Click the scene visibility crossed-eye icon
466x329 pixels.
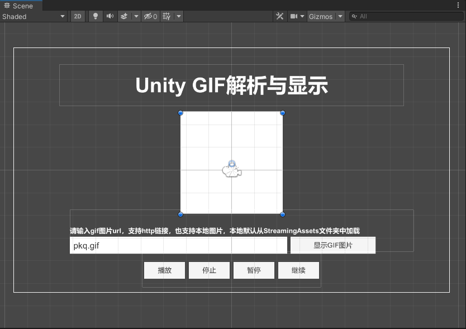point(148,16)
